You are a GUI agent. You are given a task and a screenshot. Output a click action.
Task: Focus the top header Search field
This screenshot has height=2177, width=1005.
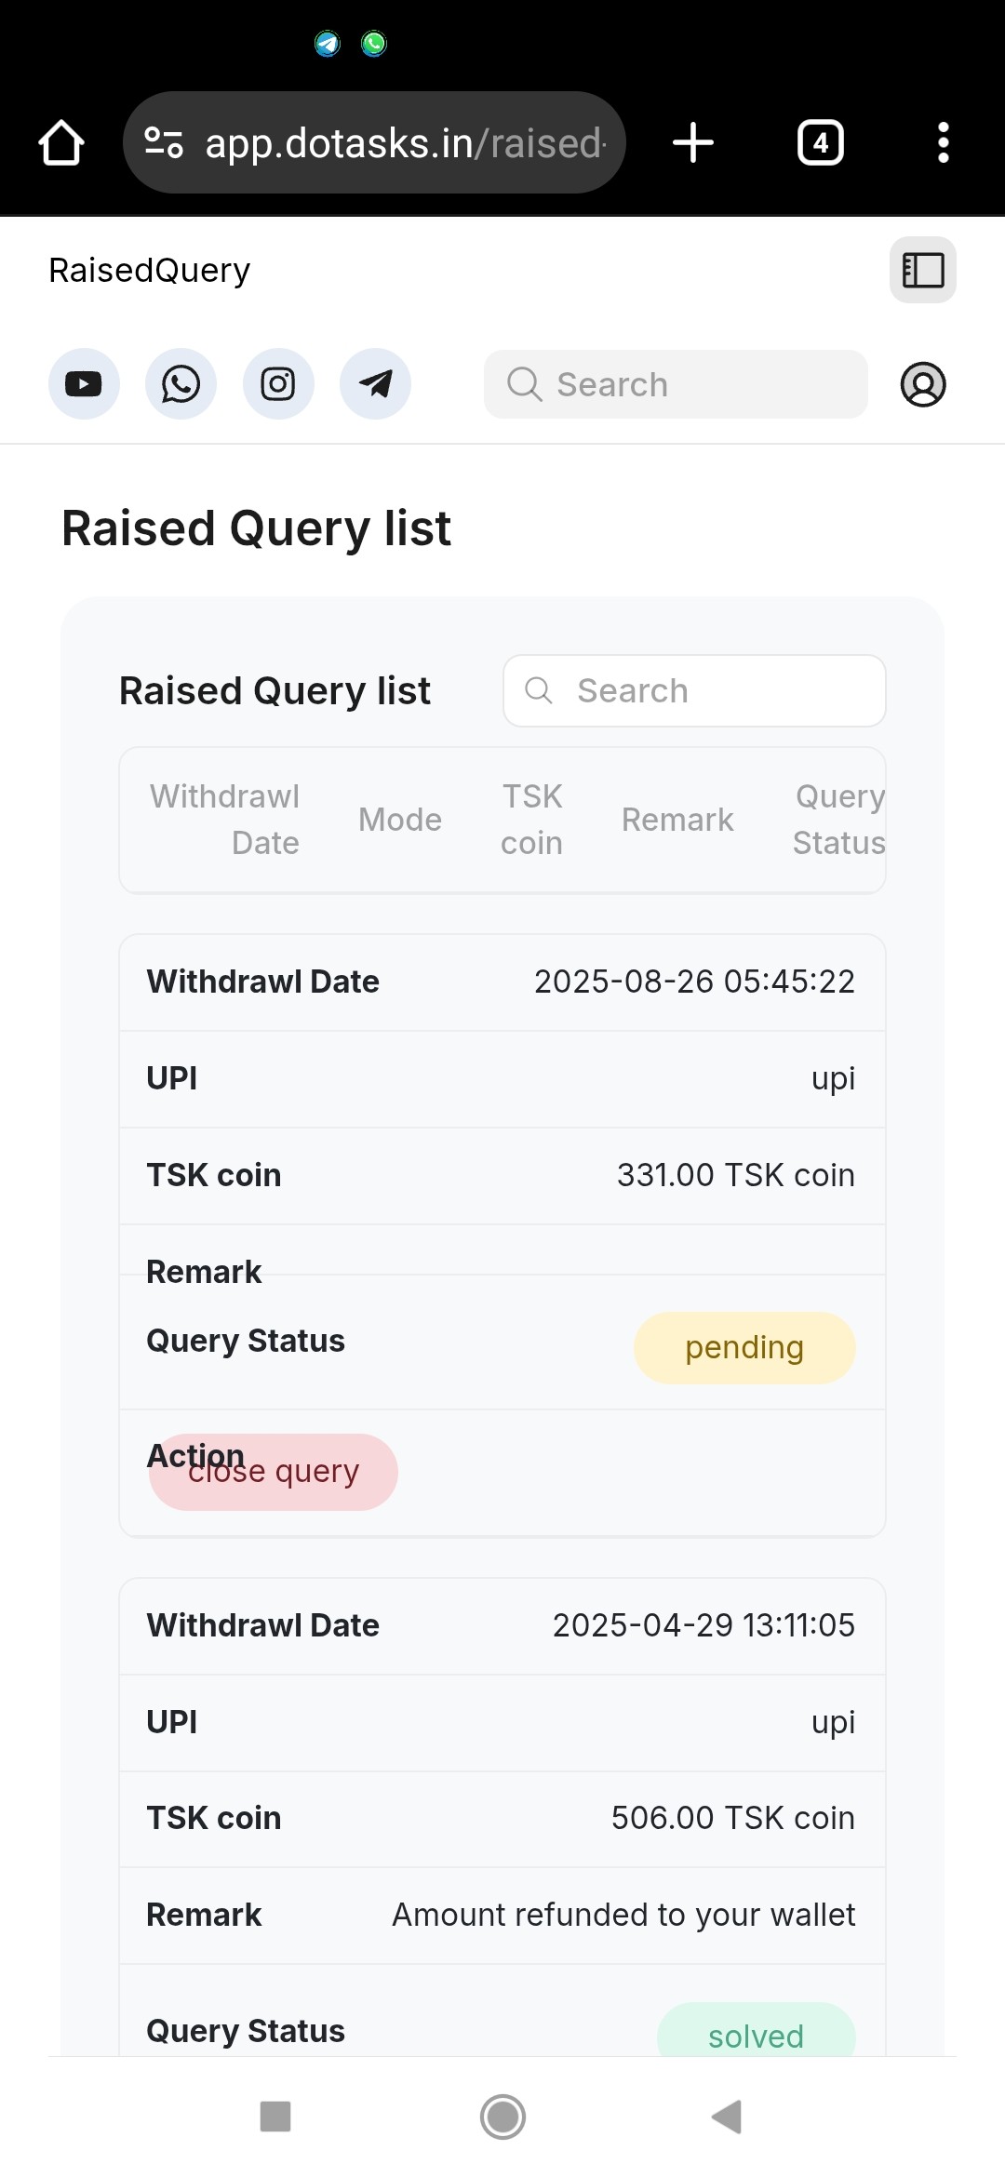[x=676, y=384]
